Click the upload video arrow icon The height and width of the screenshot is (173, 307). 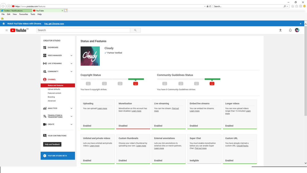click(280, 30)
